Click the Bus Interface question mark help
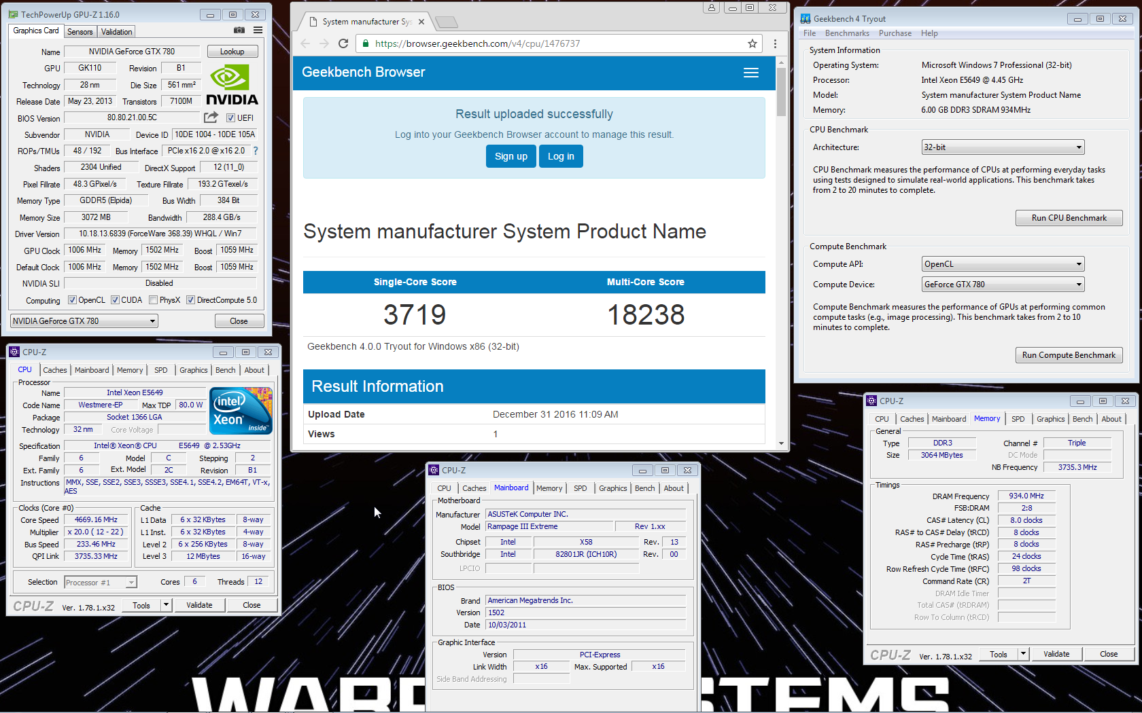The image size is (1142, 713). pos(256,151)
